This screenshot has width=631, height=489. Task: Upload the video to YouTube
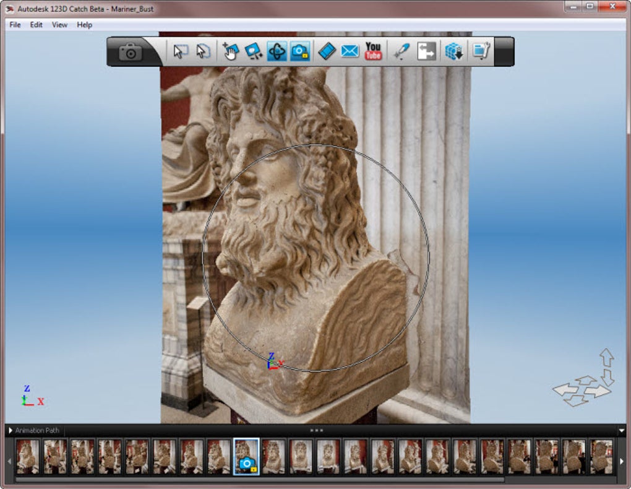[373, 51]
